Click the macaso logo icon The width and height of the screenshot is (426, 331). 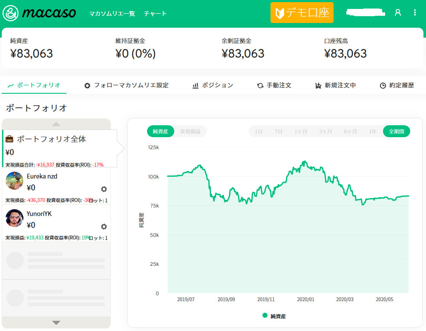(10, 13)
